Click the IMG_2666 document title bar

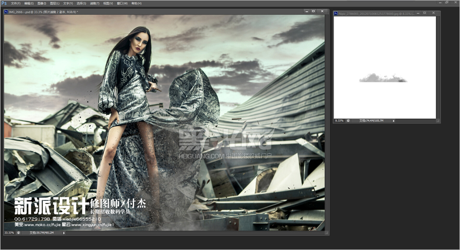(x=166, y=11)
